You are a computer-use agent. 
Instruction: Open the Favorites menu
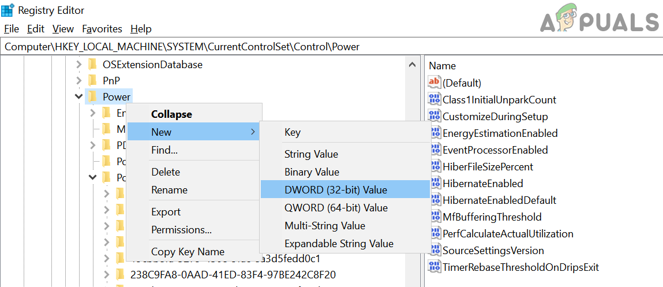tap(102, 29)
